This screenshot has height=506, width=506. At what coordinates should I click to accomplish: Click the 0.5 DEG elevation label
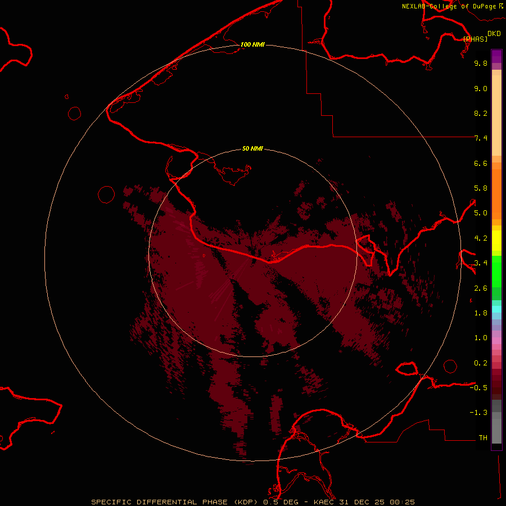click(x=281, y=502)
